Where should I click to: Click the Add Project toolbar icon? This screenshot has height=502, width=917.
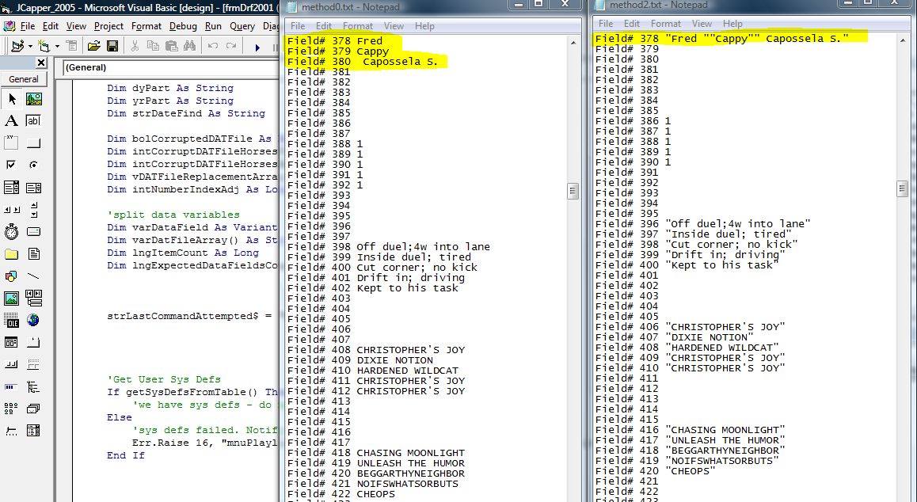[17, 46]
